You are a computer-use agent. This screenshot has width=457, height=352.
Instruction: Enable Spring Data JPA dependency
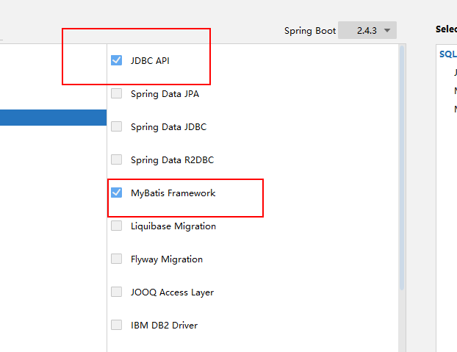[x=116, y=93]
